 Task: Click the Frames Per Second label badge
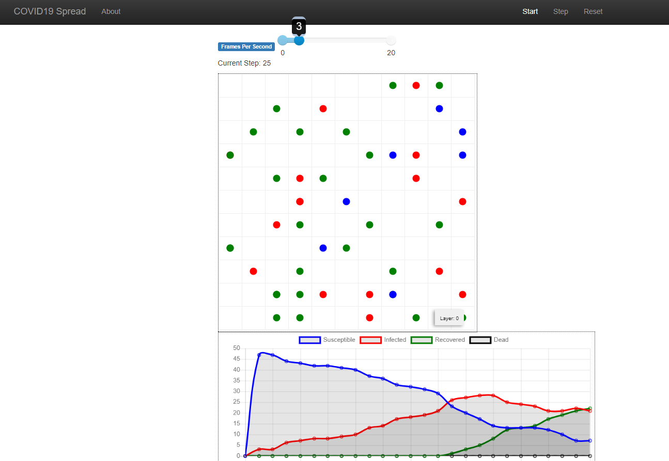[246, 46]
